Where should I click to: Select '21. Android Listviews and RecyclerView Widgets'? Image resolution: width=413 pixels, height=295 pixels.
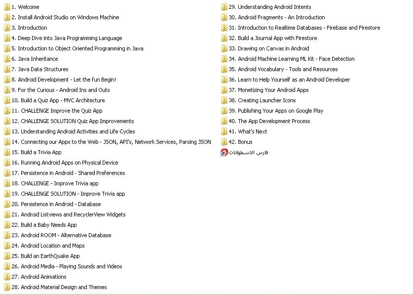(x=69, y=214)
